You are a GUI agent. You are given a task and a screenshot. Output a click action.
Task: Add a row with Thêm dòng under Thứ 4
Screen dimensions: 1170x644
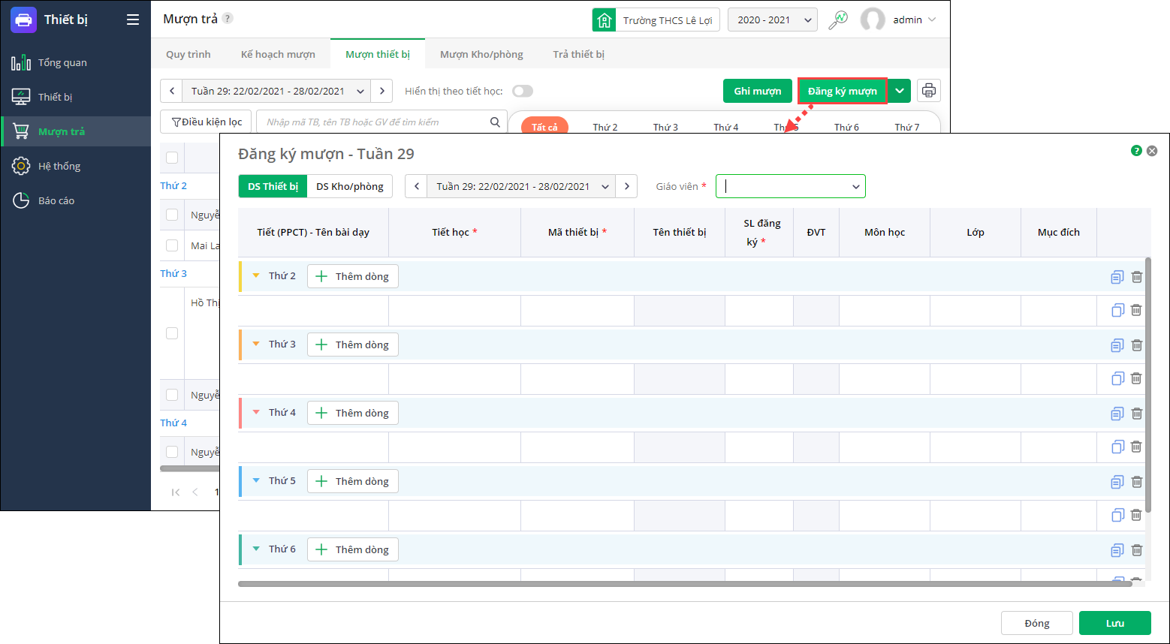(x=353, y=413)
